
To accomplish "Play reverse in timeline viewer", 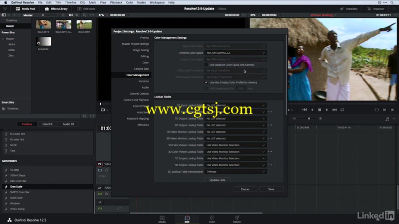I will coord(312,110).
